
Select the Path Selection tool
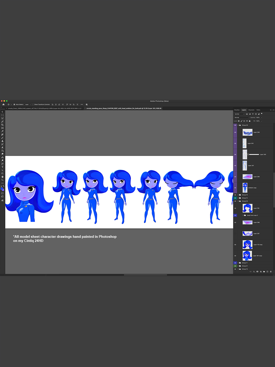2,170
